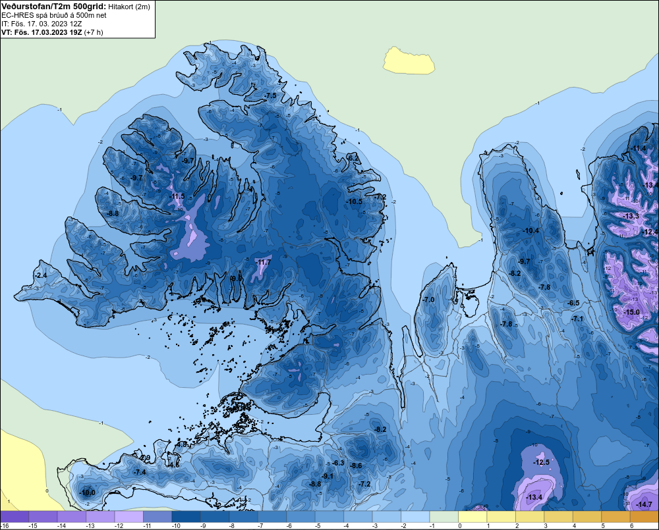
Task: Select legend swatch between -16 and -15
Action: (x=14, y=517)
